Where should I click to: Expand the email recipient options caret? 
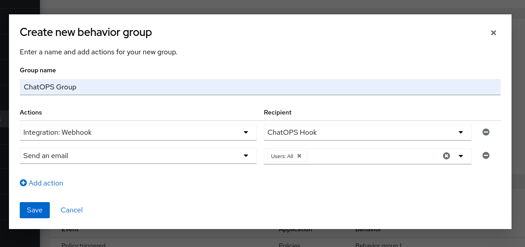[x=460, y=156]
